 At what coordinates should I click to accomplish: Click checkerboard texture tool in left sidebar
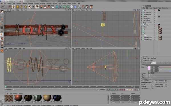(x=2, y=43)
